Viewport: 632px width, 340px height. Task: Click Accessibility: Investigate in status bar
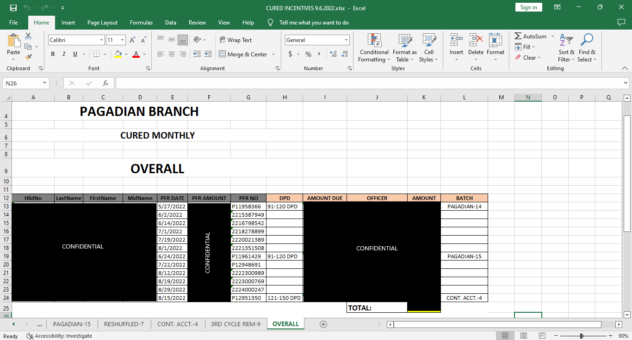(59, 336)
